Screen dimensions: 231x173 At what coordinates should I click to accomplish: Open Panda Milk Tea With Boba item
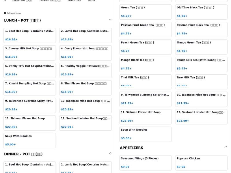[x=201, y=64]
